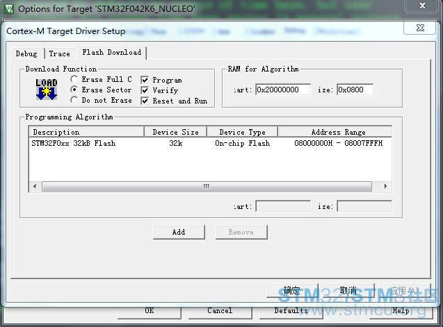Click the Keil icon in the Options title bar

coord(9,9)
